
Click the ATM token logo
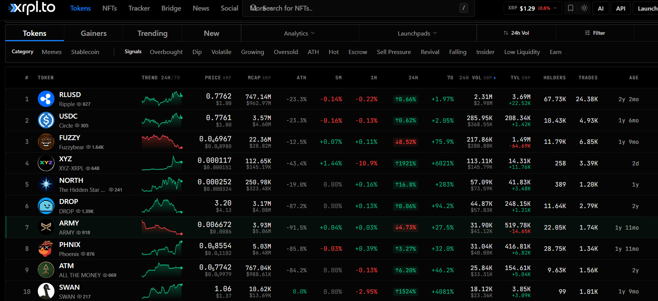(x=46, y=270)
